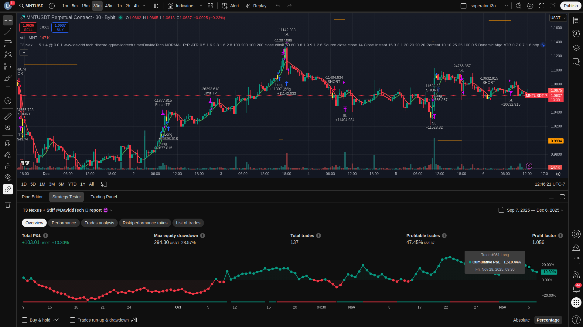Switch equity chart to Absolute
The width and height of the screenshot is (583, 327).
521,320
